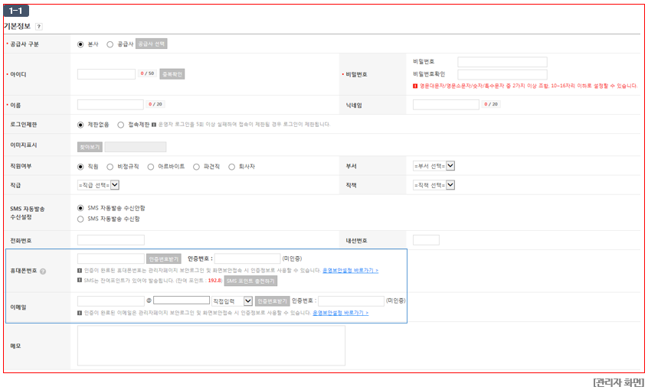The height and width of the screenshot is (390, 648).
Task: Focus the email domain field after @
Action: 182,301
